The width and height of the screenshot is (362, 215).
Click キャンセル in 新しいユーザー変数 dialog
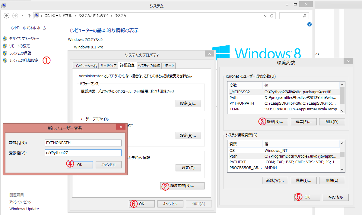pos(109,165)
